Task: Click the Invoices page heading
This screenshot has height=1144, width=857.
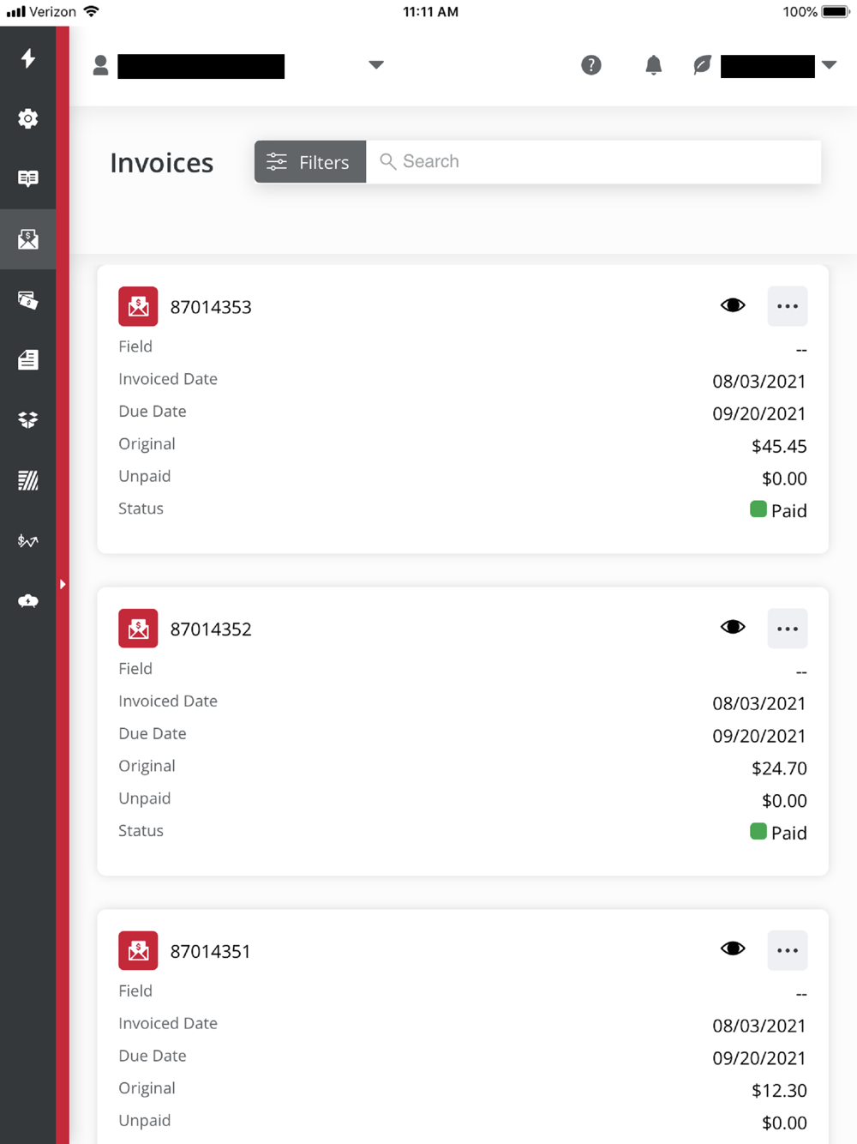Action: 161,163
